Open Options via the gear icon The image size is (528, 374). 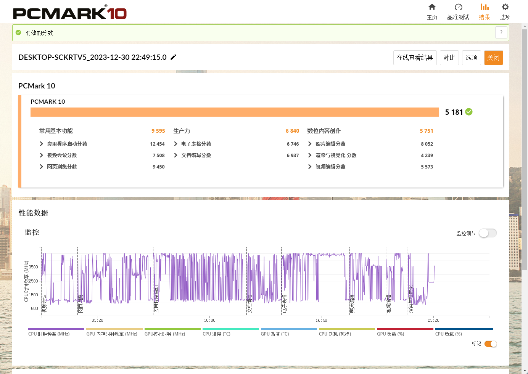[x=505, y=7]
